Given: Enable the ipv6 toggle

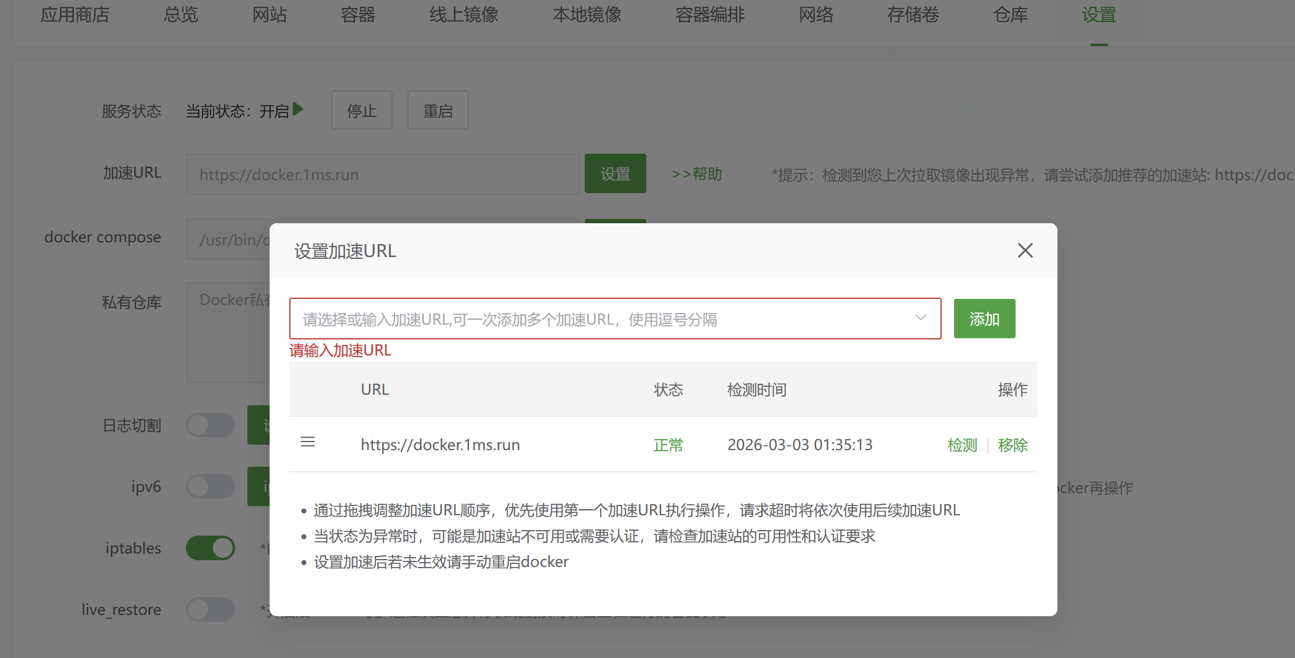Looking at the screenshot, I should (x=210, y=486).
